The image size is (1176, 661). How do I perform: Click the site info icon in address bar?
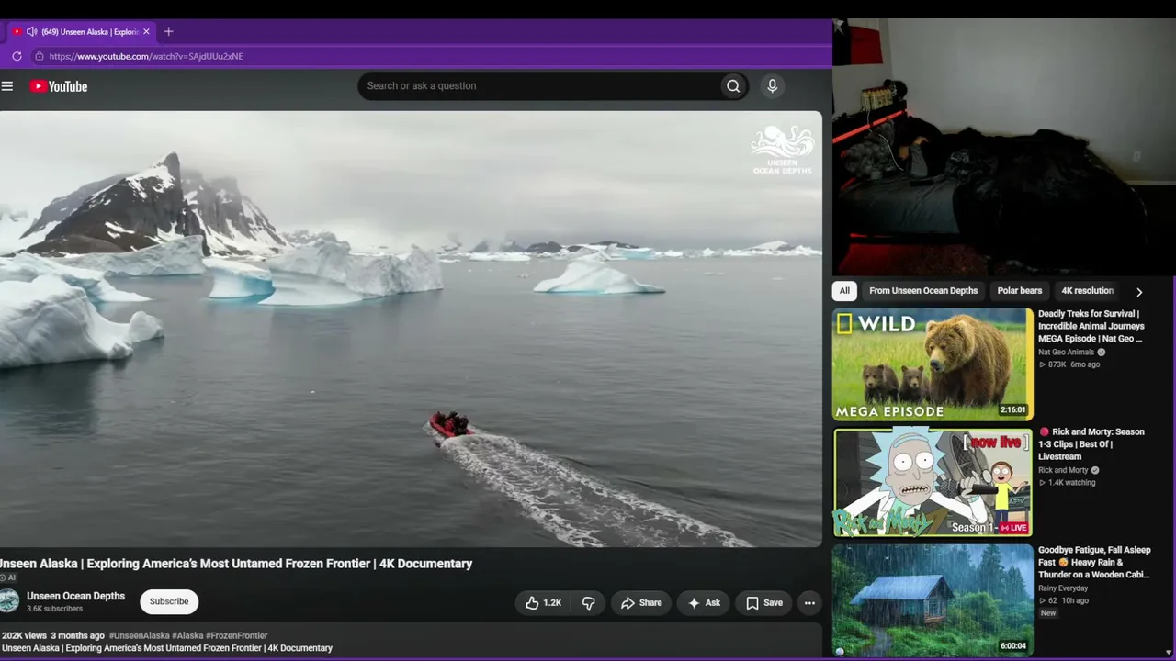(39, 56)
